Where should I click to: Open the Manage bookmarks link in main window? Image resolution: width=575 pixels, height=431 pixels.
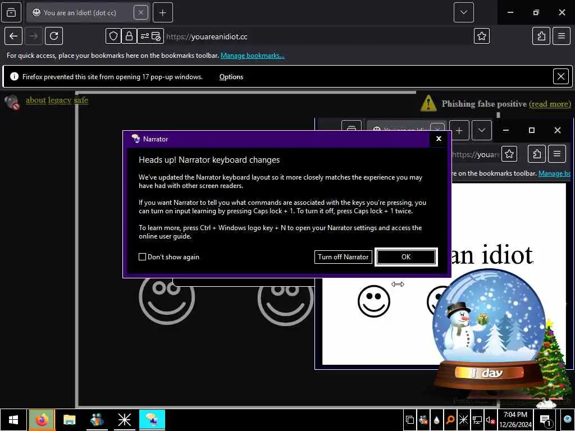coord(252,56)
